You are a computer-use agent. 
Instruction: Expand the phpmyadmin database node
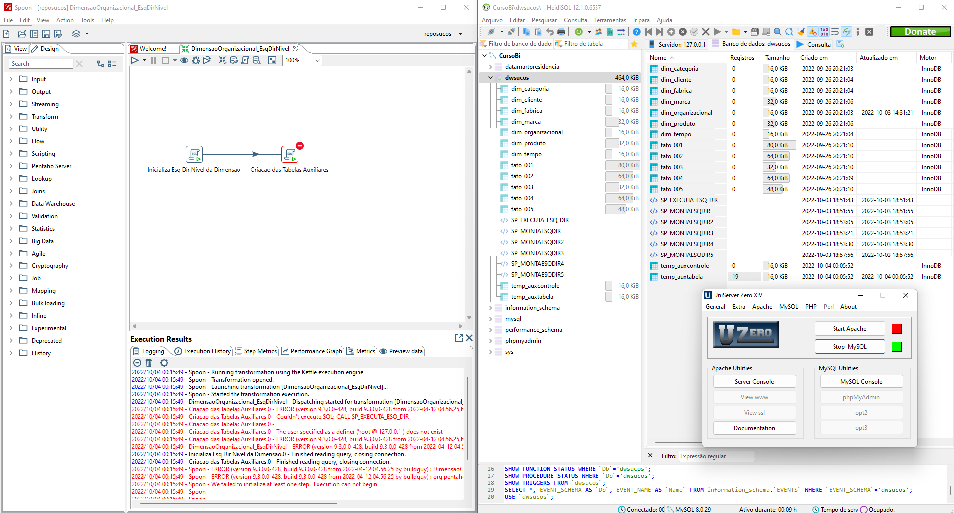click(490, 341)
